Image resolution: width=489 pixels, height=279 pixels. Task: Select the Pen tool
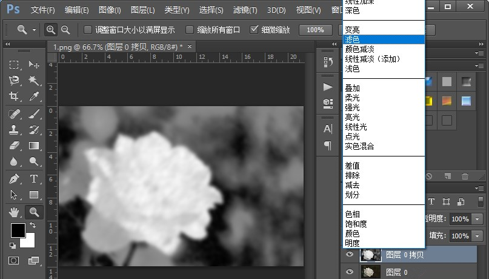click(x=14, y=179)
